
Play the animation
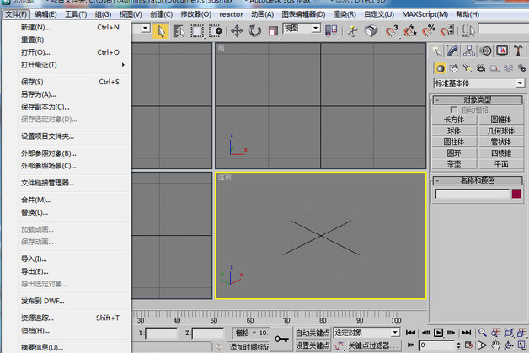point(438,333)
